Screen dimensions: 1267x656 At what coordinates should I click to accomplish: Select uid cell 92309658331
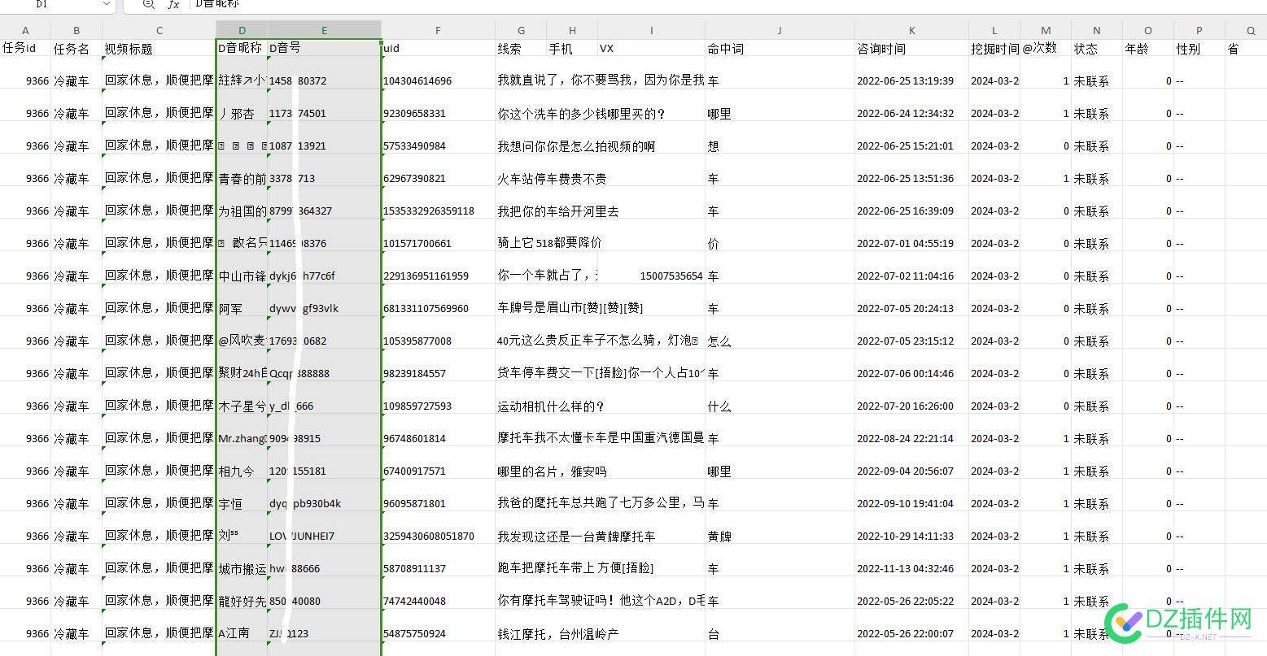click(x=438, y=105)
